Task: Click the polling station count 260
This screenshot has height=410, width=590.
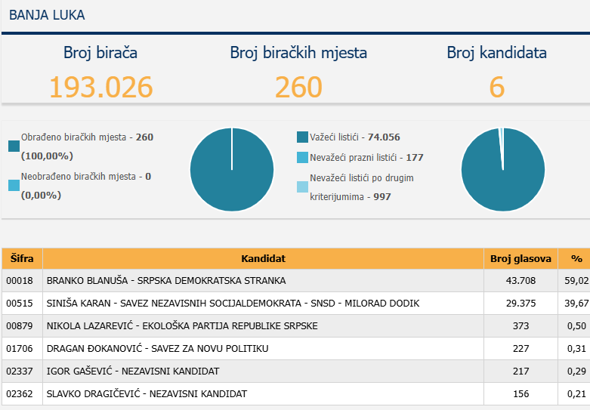Action: (x=298, y=87)
